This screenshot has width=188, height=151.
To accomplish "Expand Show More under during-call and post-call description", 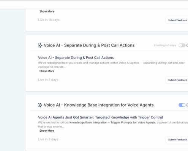I will click(47, 71).
